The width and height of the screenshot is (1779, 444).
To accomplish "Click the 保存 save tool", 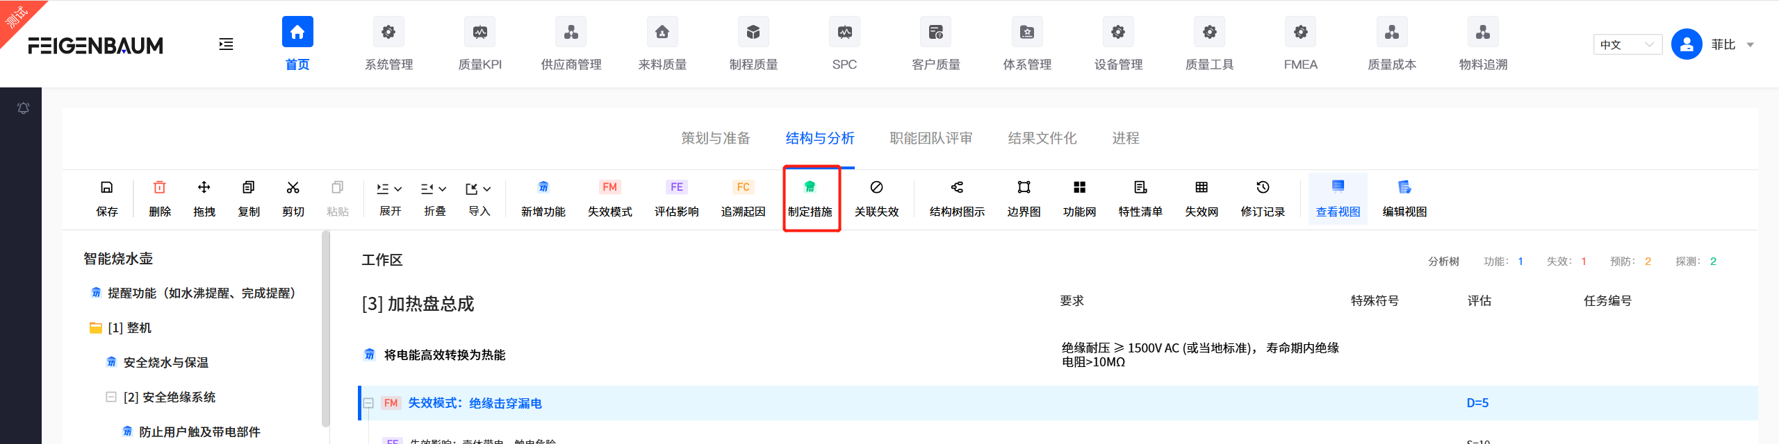I will (107, 199).
